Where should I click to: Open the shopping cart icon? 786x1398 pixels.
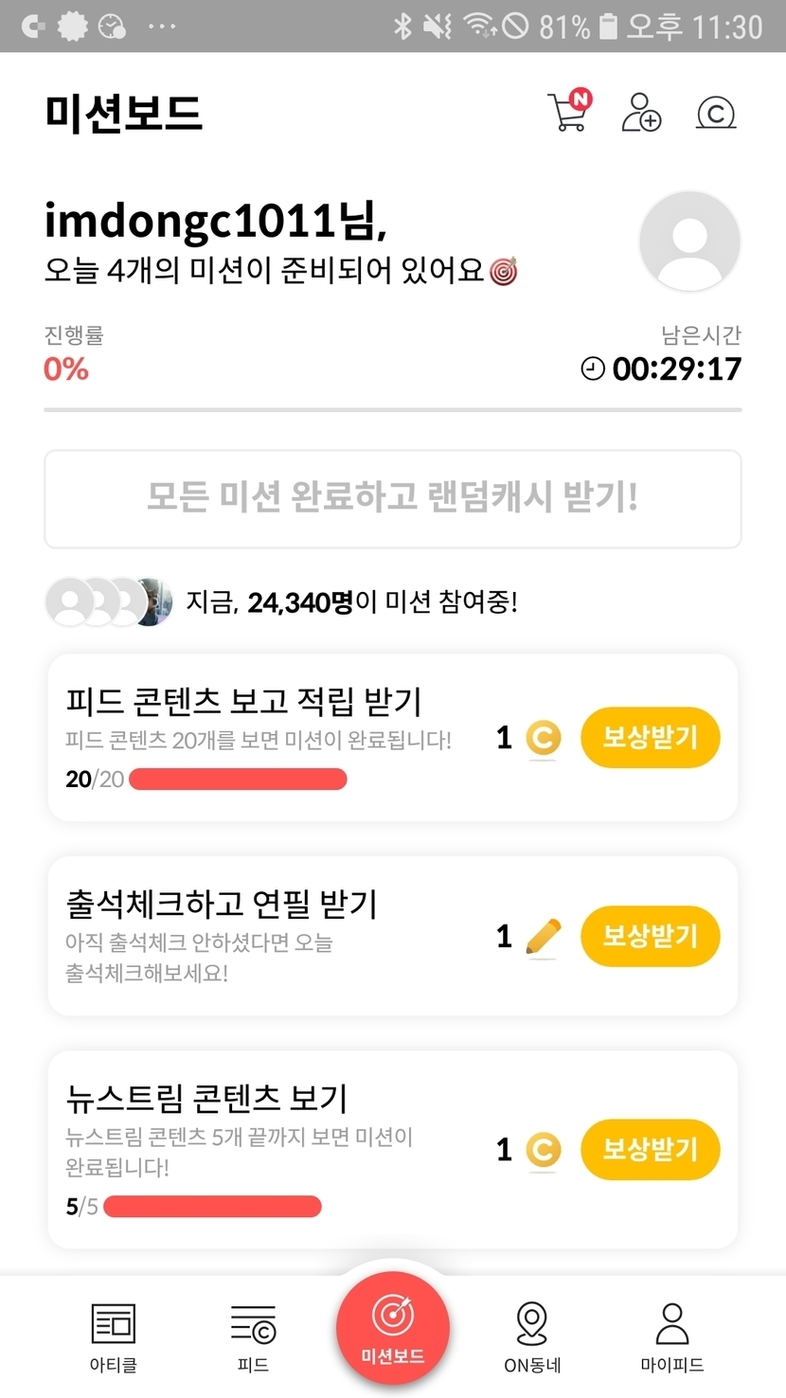[568, 112]
